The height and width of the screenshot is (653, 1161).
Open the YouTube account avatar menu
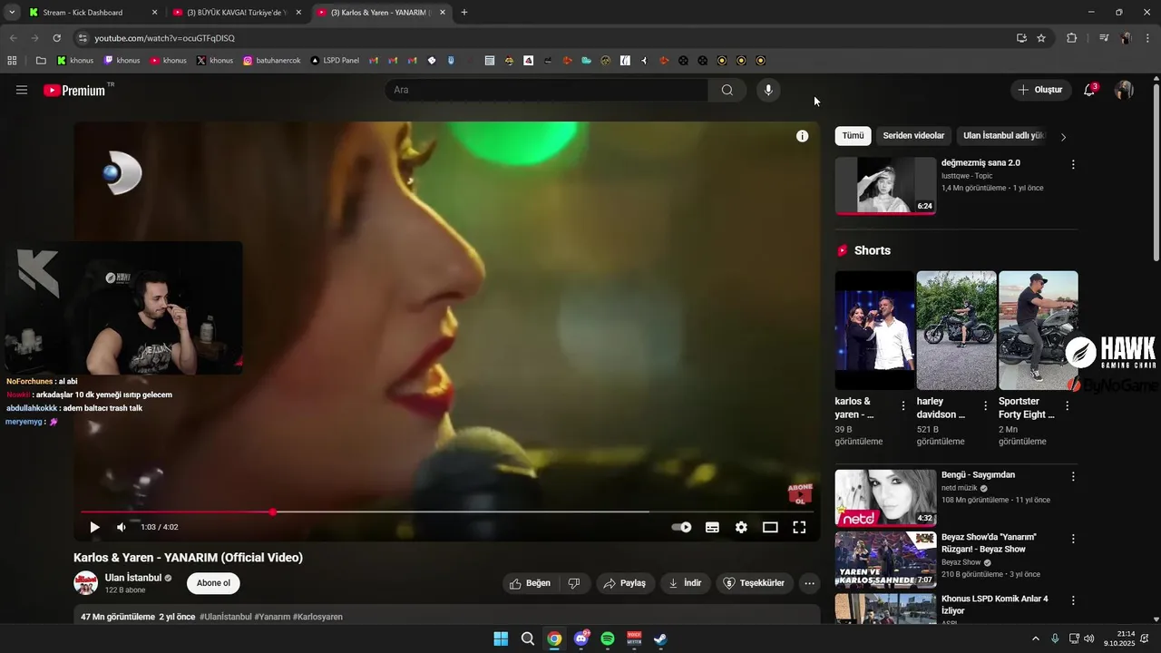point(1124,90)
